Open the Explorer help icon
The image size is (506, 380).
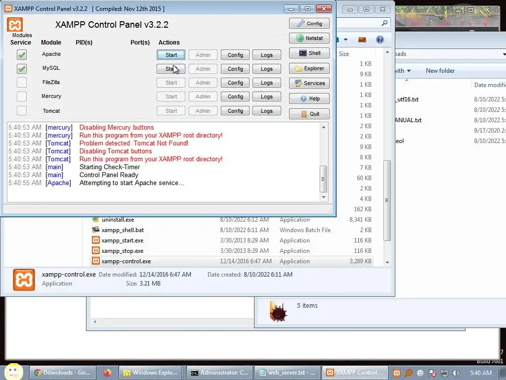pyautogui.click(x=380, y=40)
